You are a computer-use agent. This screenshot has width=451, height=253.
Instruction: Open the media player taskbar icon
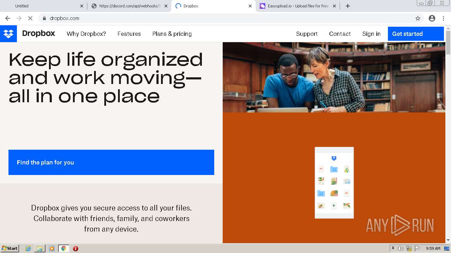(52, 248)
